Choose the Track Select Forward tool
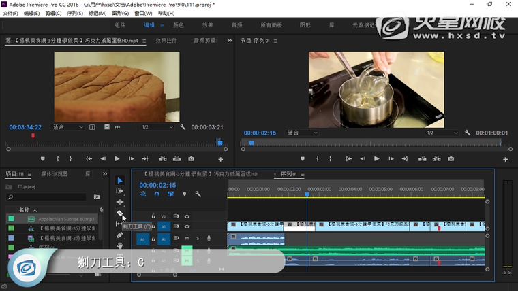 click(x=120, y=191)
